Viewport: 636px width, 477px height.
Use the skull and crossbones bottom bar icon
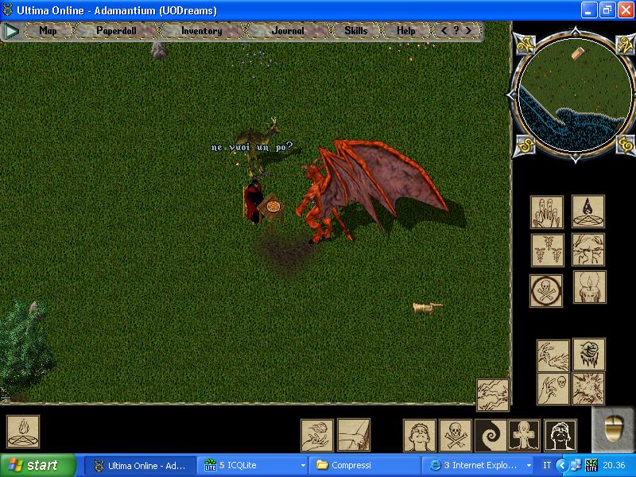point(456,436)
